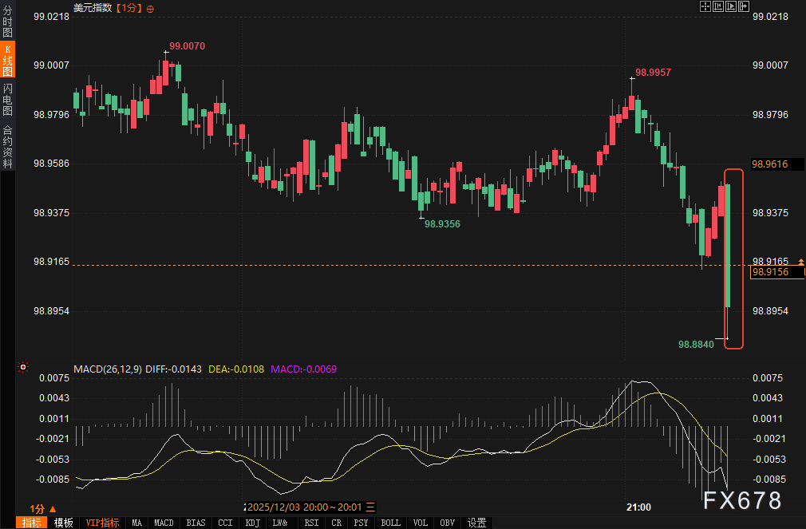Toggle the MACD indicator button
The height and width of the screenshot is (529, 806).
point(164,523)
